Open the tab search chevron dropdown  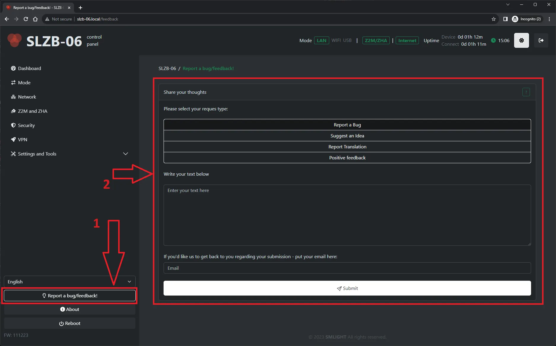point(508,5)
